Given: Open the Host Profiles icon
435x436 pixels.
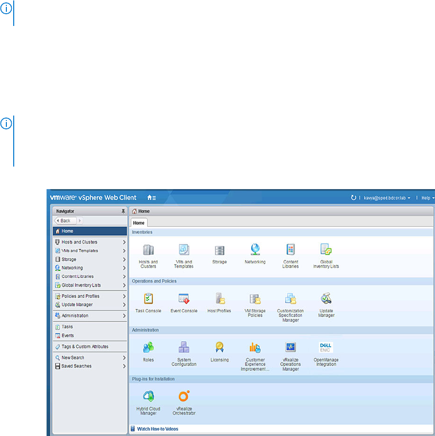Looking at the screenshot, I should (220, 299).
